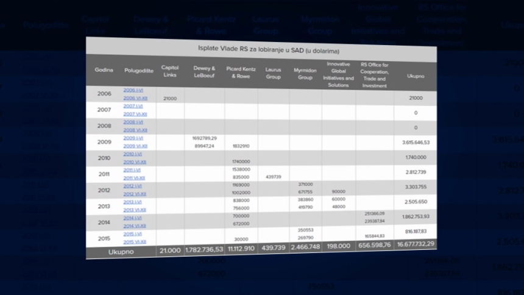Select the "Laurus Group" column header
Viewport: 524px width, 295px height.
[x=273, y=73]
